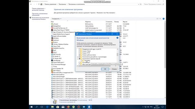Toggle IIS hostable web core checkbox
This screenshot has width=195, height=109.
pyautogui.click(x=80, y=49)
